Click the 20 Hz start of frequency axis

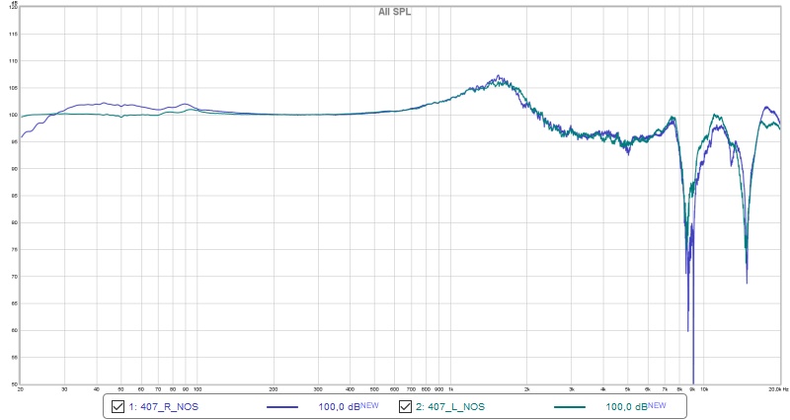coord(21,389)
